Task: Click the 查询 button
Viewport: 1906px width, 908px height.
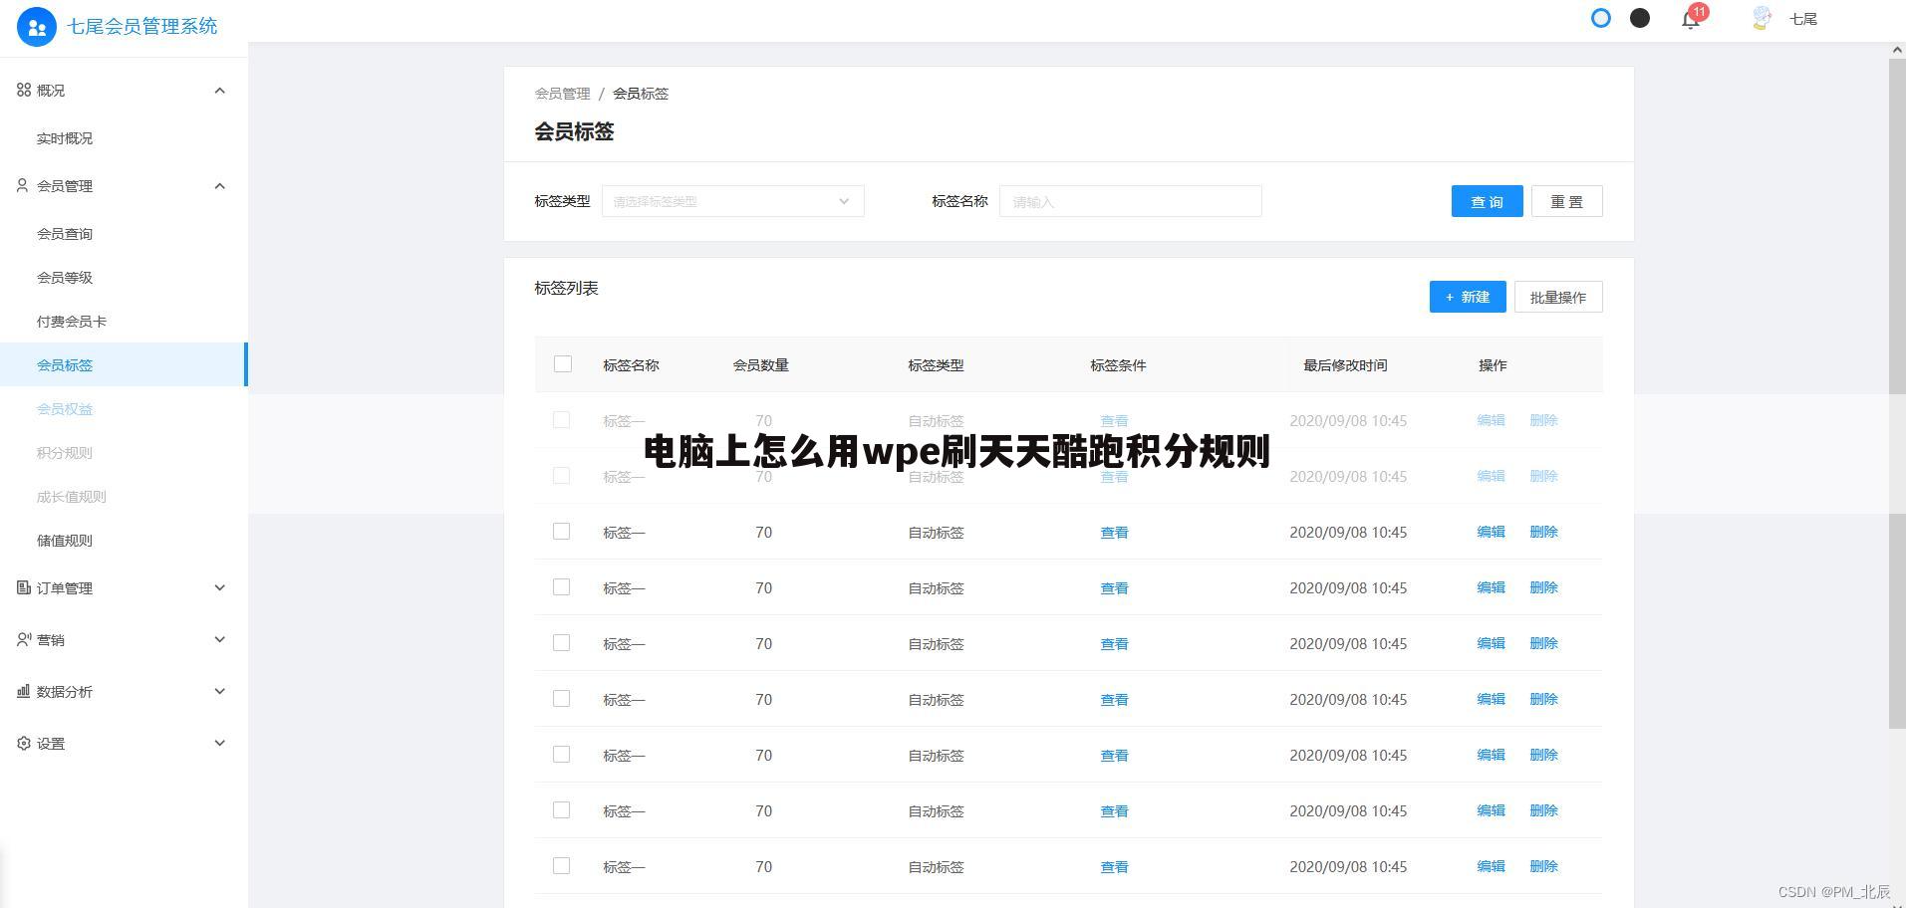Action: 1487,201
